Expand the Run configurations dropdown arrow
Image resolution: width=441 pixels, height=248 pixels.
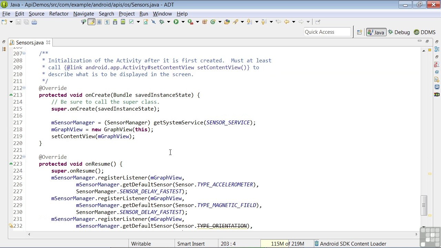pyautogui.click(x=183, y=22)
